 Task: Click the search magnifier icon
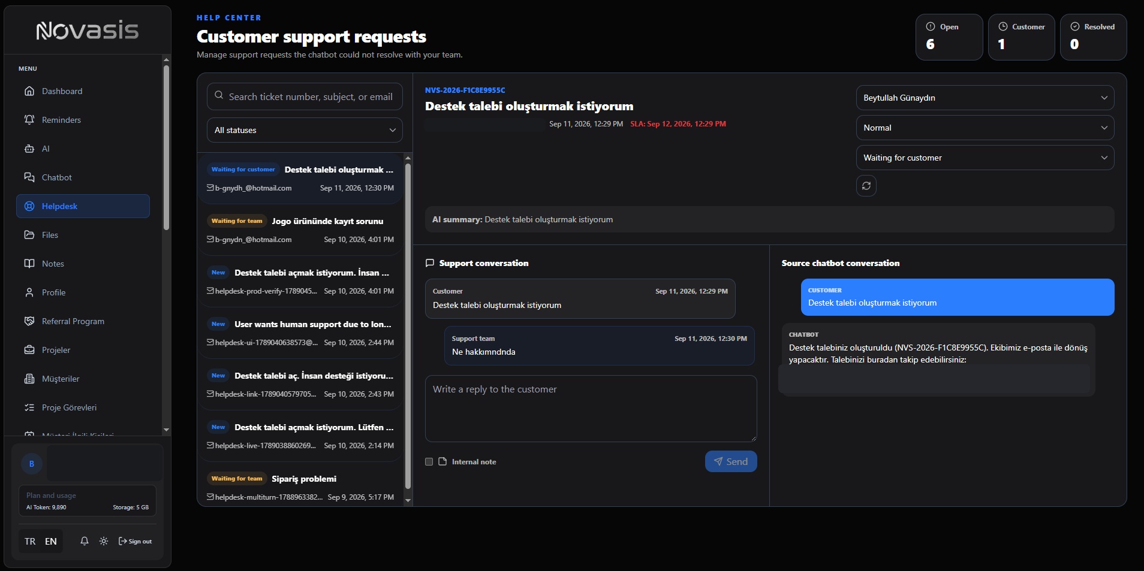pos(219,96)
